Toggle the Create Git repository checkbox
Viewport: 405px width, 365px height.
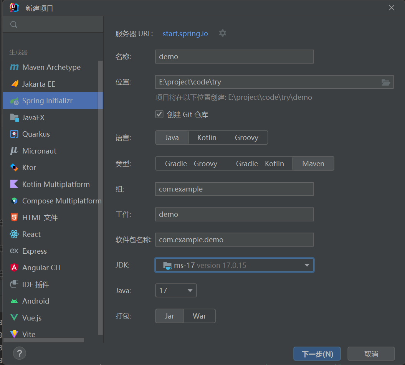159,114
